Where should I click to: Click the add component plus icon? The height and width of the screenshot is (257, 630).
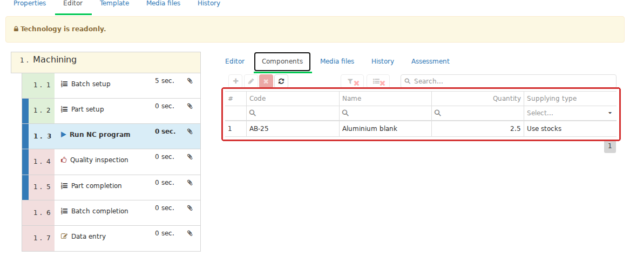pos(235,81)
